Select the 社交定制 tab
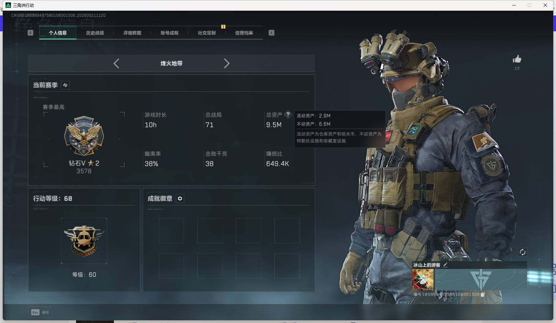The image size is (556, 323). [207, 33]
